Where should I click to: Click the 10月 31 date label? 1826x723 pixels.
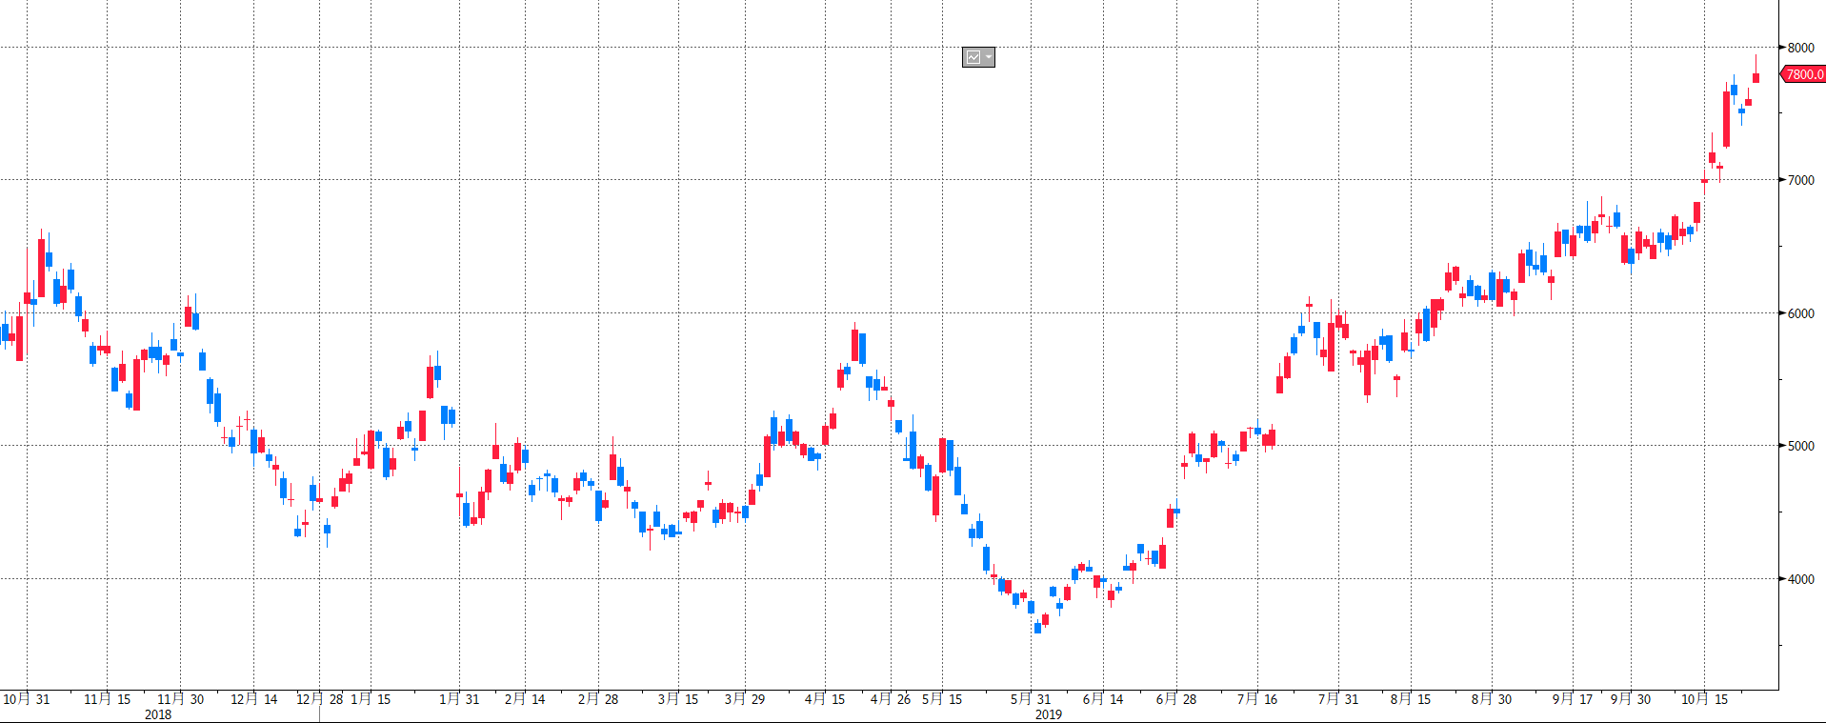(27, 699)
